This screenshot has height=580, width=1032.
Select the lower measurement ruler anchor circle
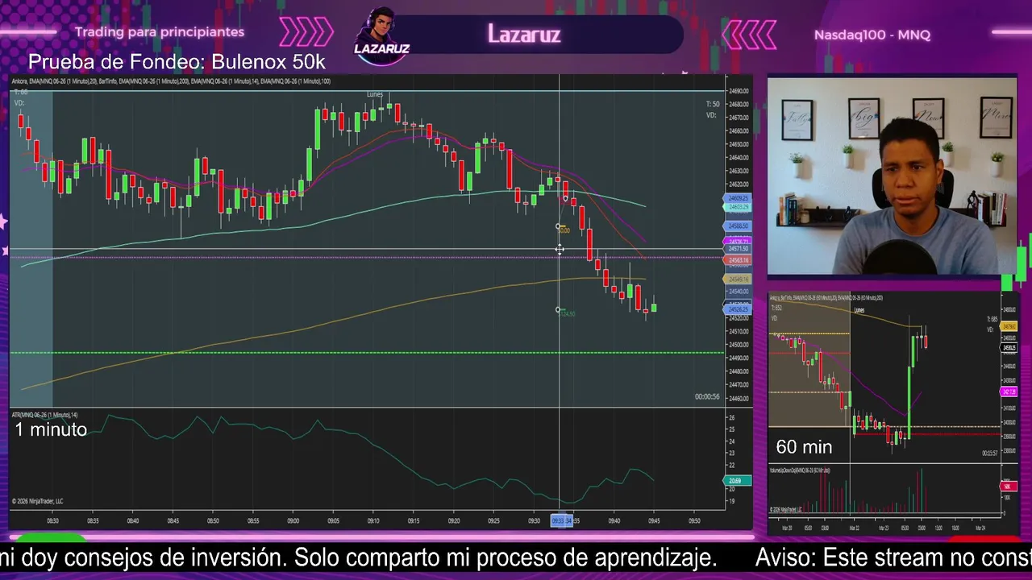(x=559, y=309)
